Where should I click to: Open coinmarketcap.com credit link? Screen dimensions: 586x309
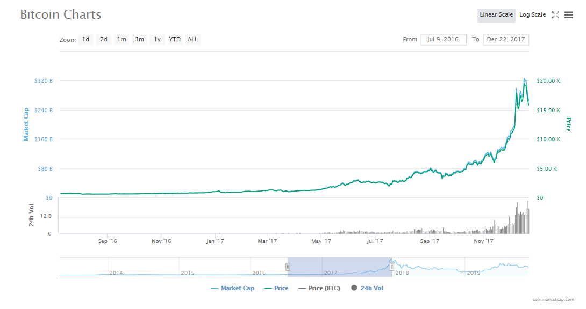click(x=554, y=299)
